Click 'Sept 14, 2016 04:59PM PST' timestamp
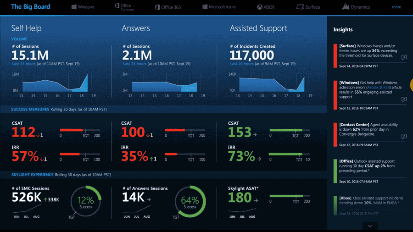This screenshot has width=413, height=232. pyautogui.click(x=358, y=66)
